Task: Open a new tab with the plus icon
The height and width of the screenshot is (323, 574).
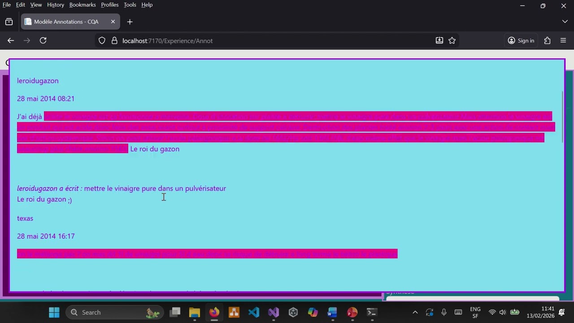Action: coord(130,22)
